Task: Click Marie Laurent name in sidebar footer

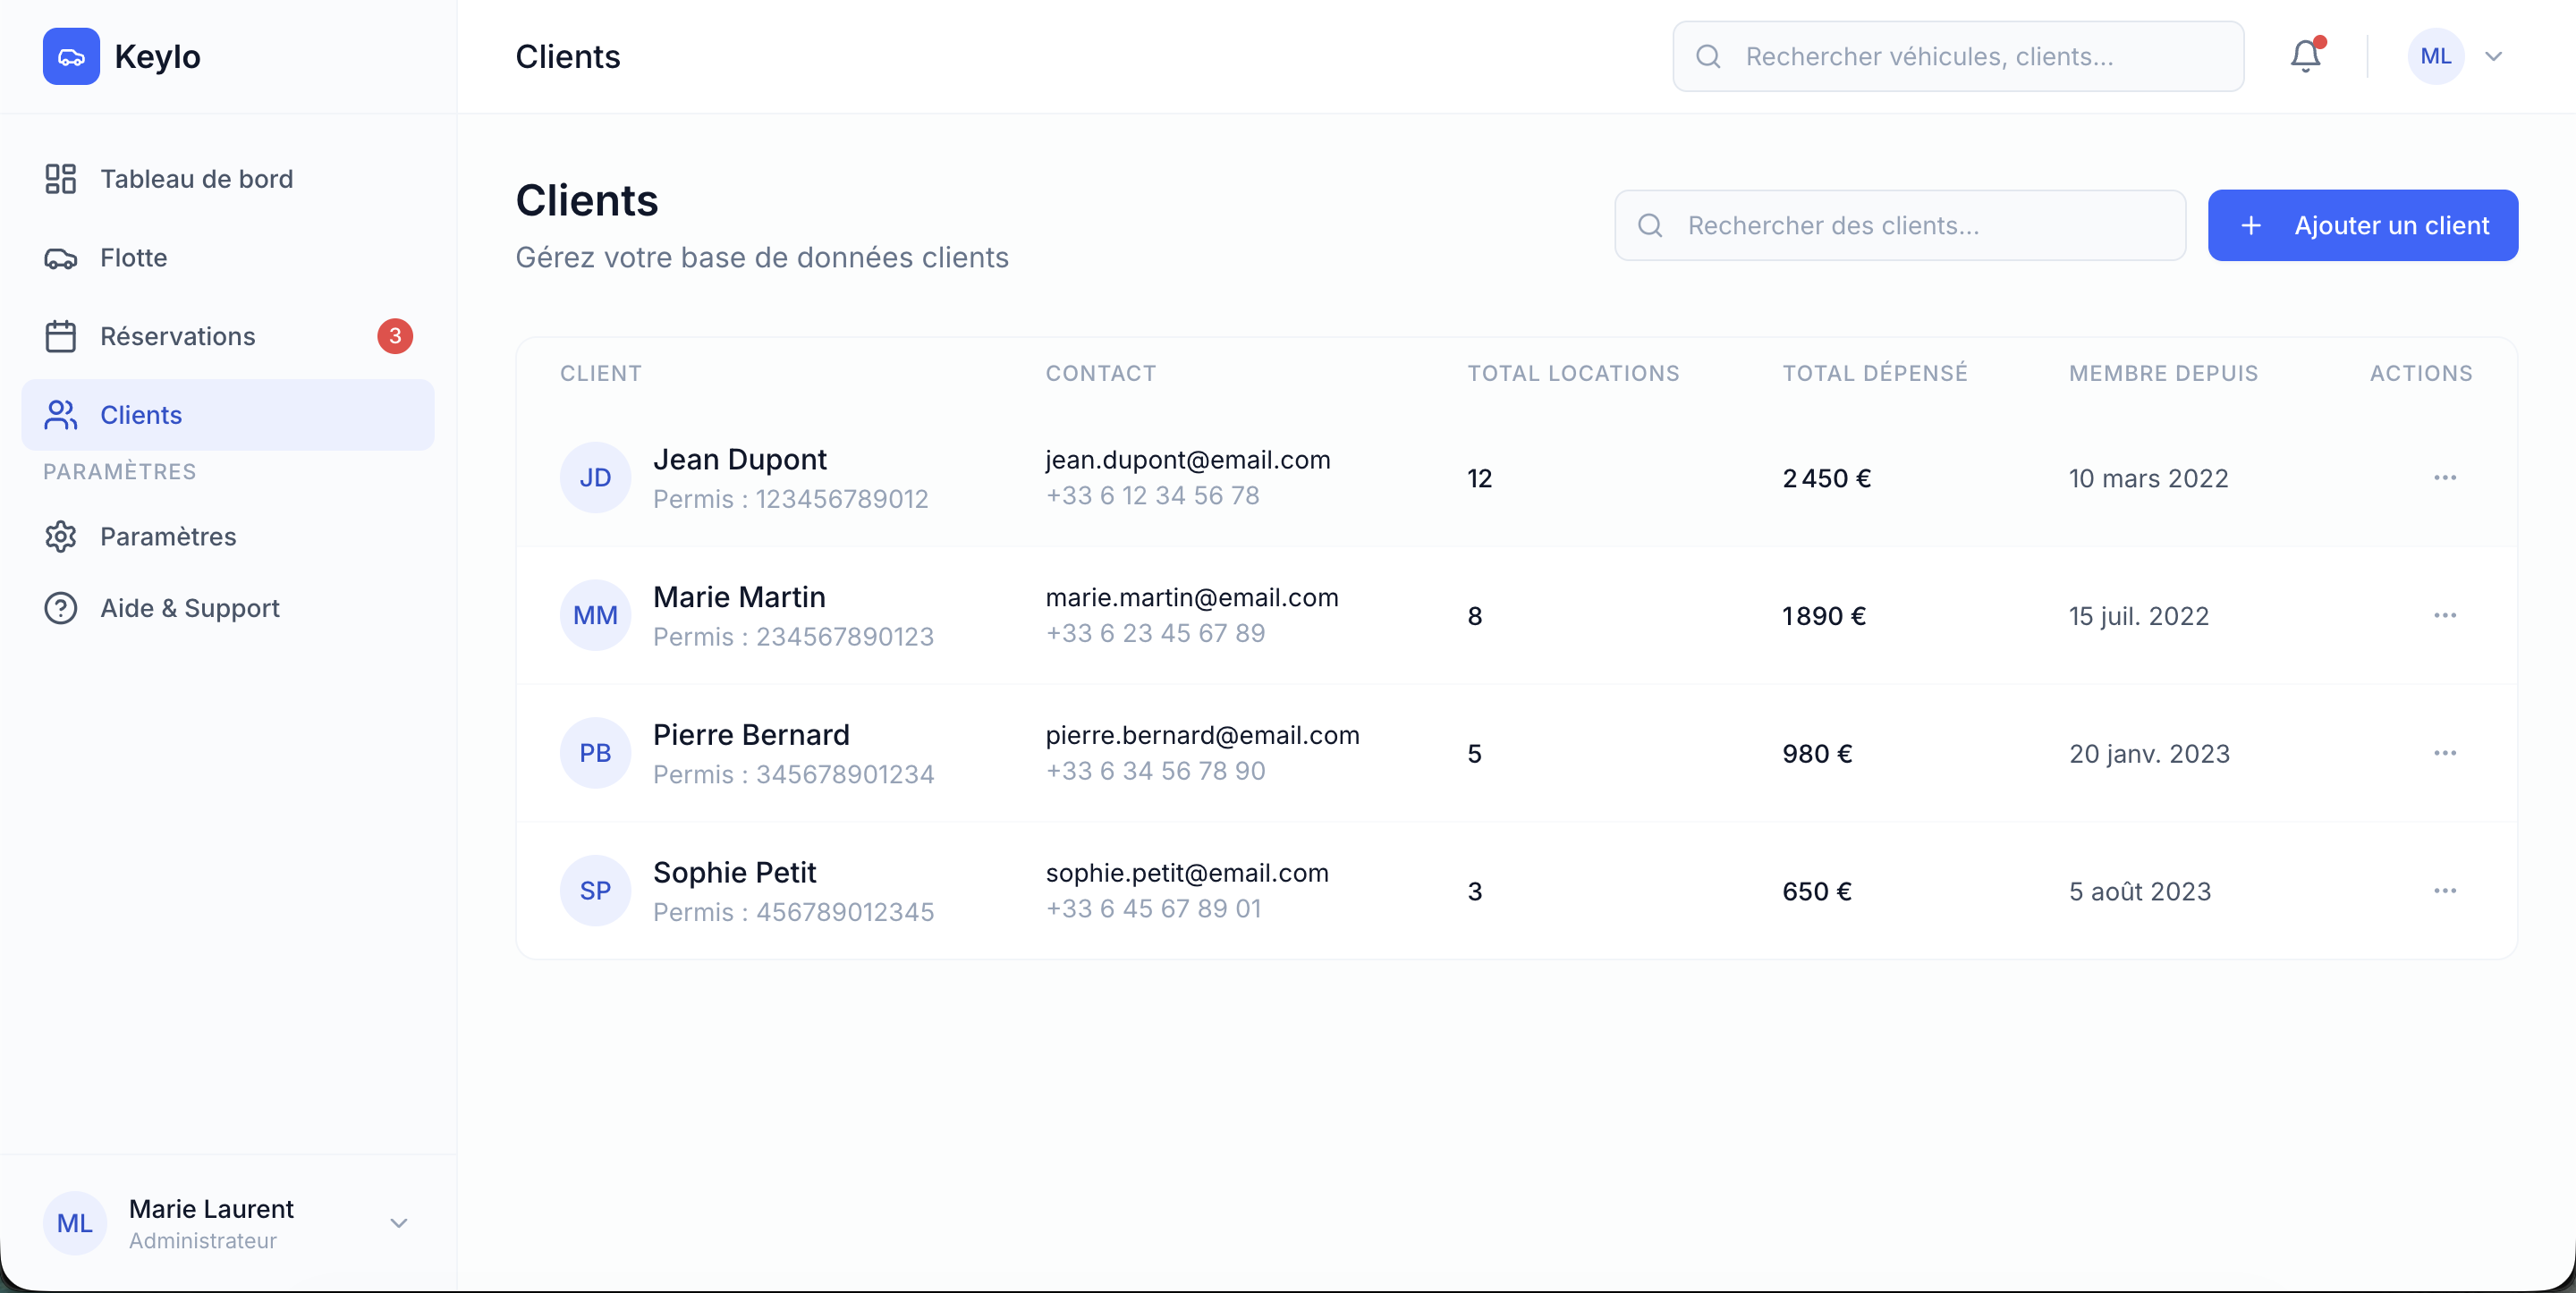Action: 211,1209
